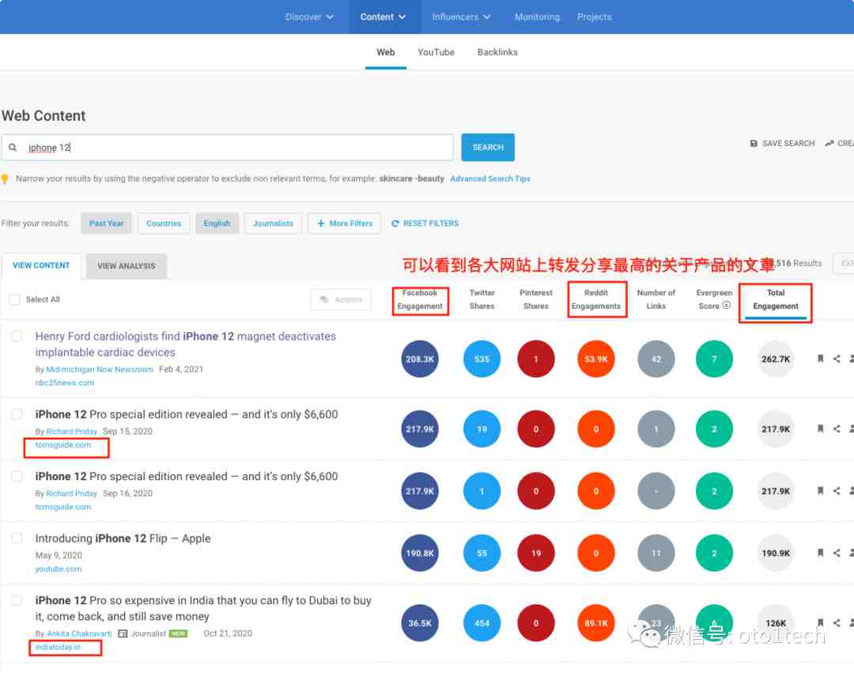Click Save Search

pos(782,143)
